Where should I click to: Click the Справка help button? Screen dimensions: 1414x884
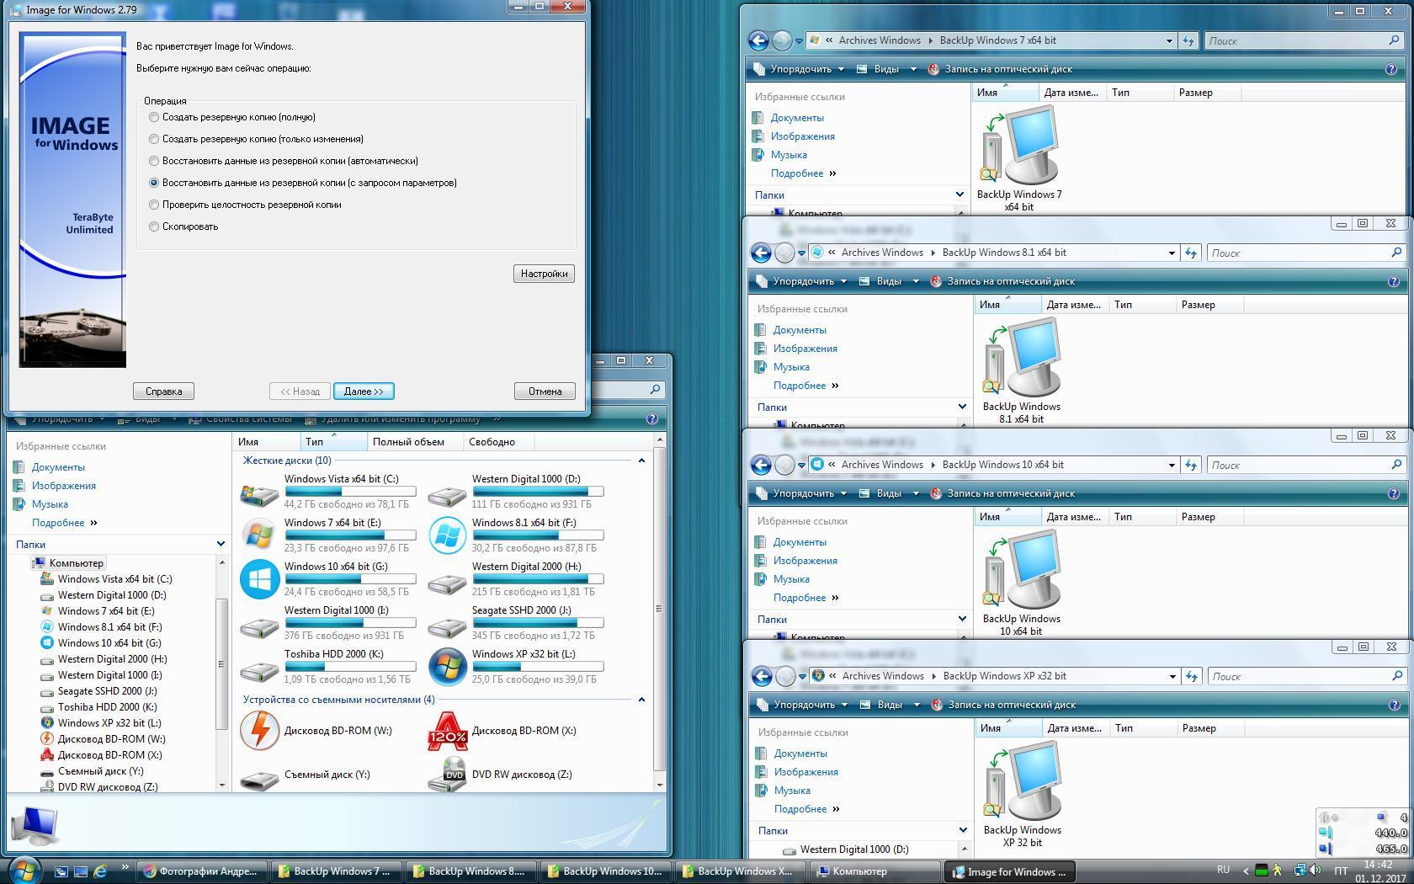[x=163, y=391]
